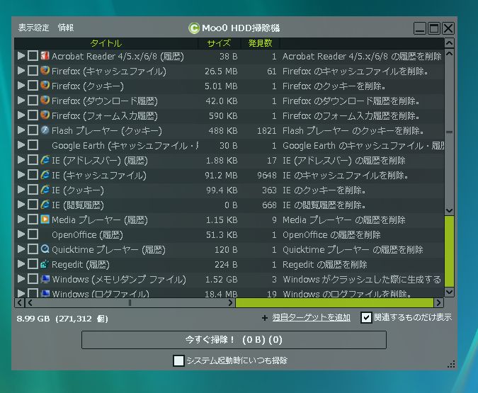Click the IE icon in the 99.4 KB row

pyautogui.click(x=45, y=190)
